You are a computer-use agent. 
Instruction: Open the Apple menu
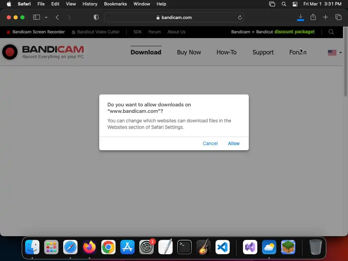pyautogui.click(x=9, y=4)
